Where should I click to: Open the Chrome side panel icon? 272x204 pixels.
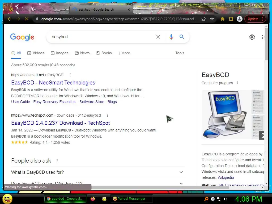231,19
